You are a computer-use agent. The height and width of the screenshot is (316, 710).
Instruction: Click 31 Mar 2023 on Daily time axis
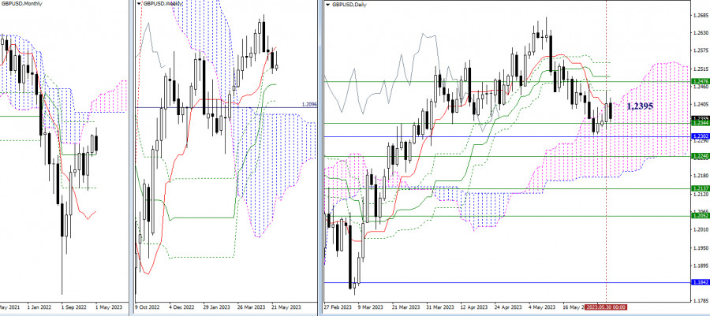(x=439, y=307)
